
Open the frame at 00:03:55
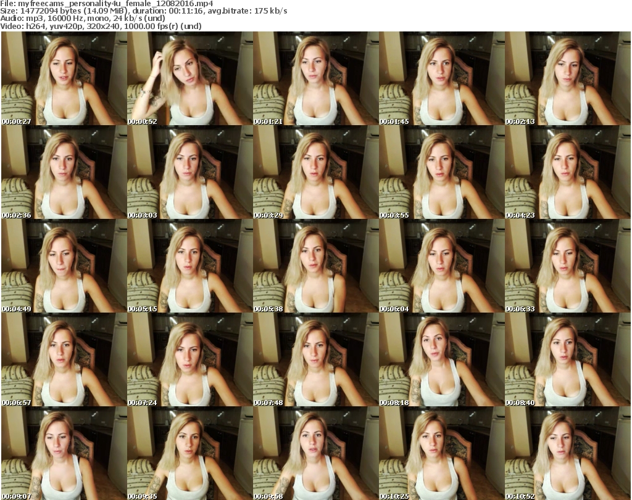[x=441, y=172]
